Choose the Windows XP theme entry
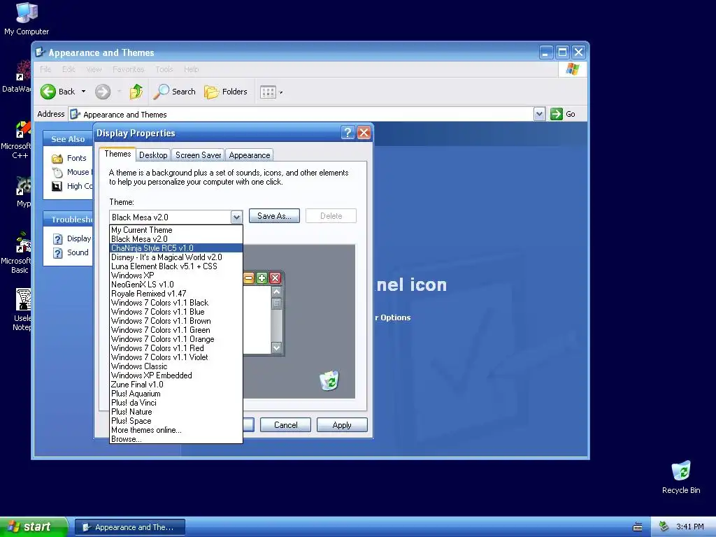 coord(176,275)
